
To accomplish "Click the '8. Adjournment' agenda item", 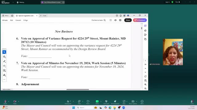I will pyautogui.click(x=28, y=84).
